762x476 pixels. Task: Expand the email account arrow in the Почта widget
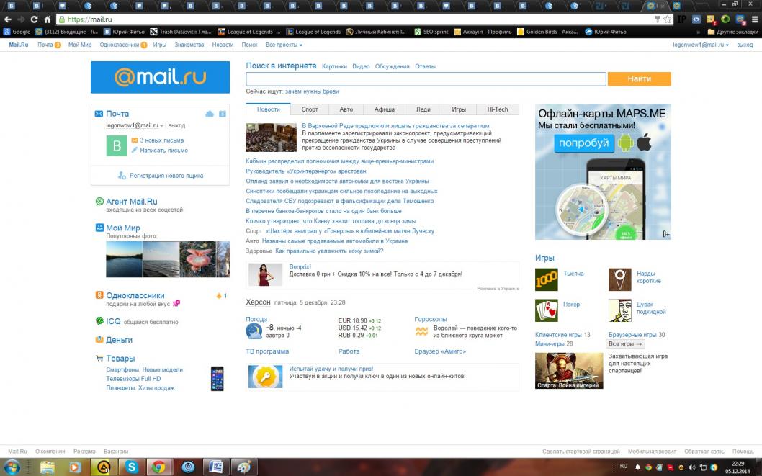(161, 126)
